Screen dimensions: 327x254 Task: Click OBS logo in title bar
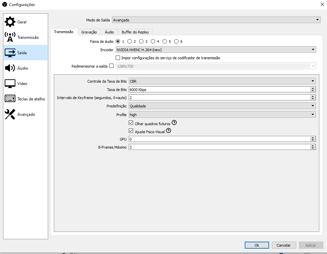point(4,4)
